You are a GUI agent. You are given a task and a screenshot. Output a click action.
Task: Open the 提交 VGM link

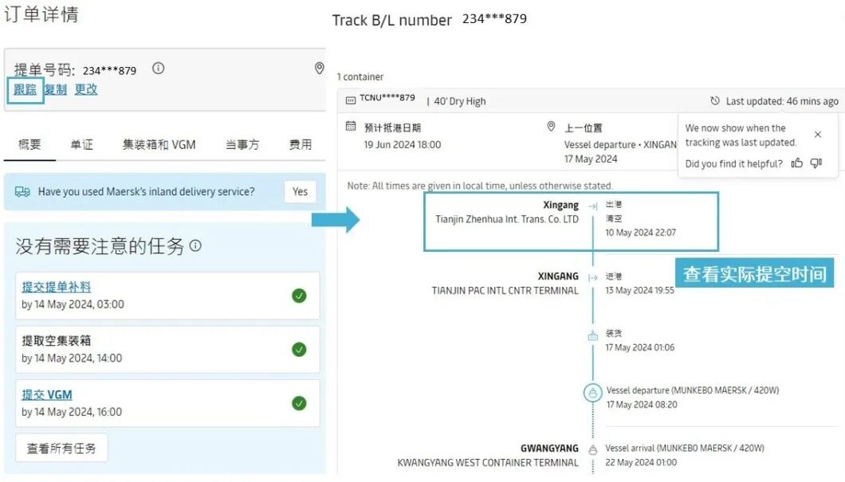pos(47,394)
